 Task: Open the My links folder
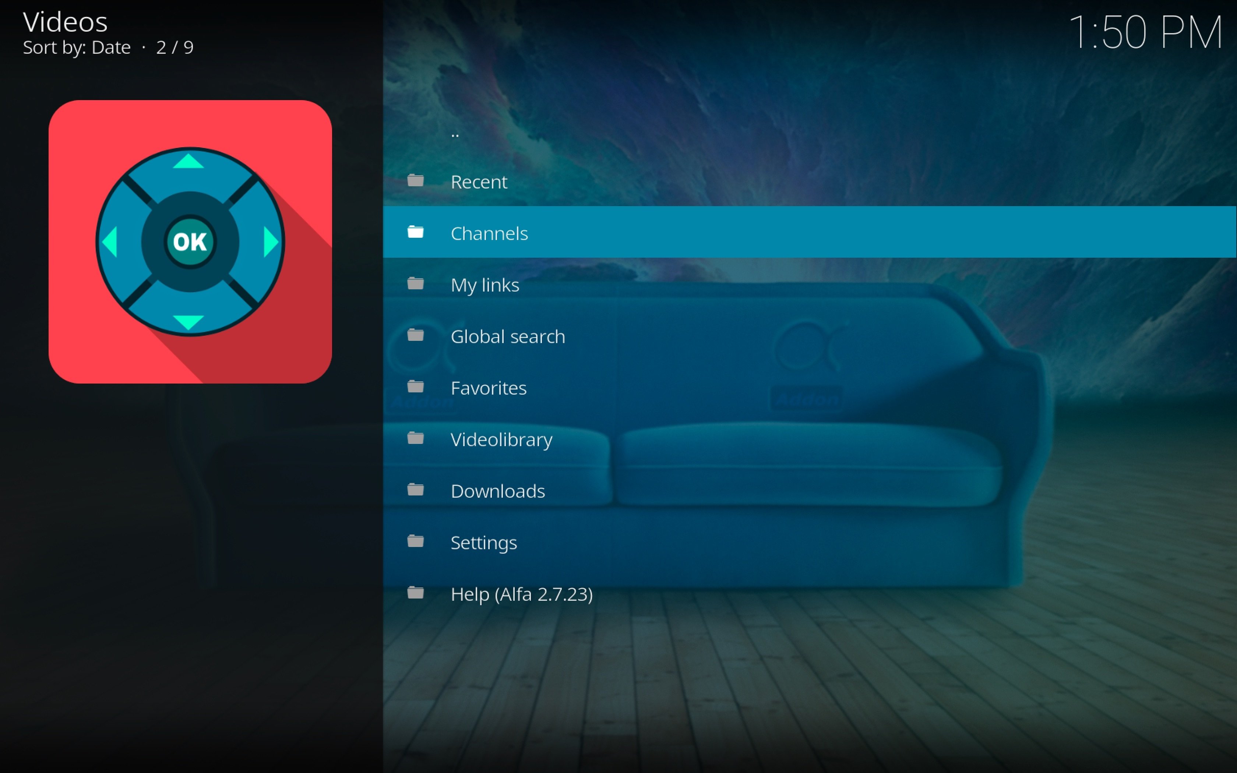click(x=485, y=284)
